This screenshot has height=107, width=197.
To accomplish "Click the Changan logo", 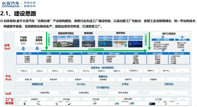I will (11, 4).
